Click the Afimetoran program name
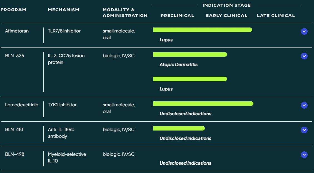The width and height of the screenshot is (314, 173). pos(17,31)
